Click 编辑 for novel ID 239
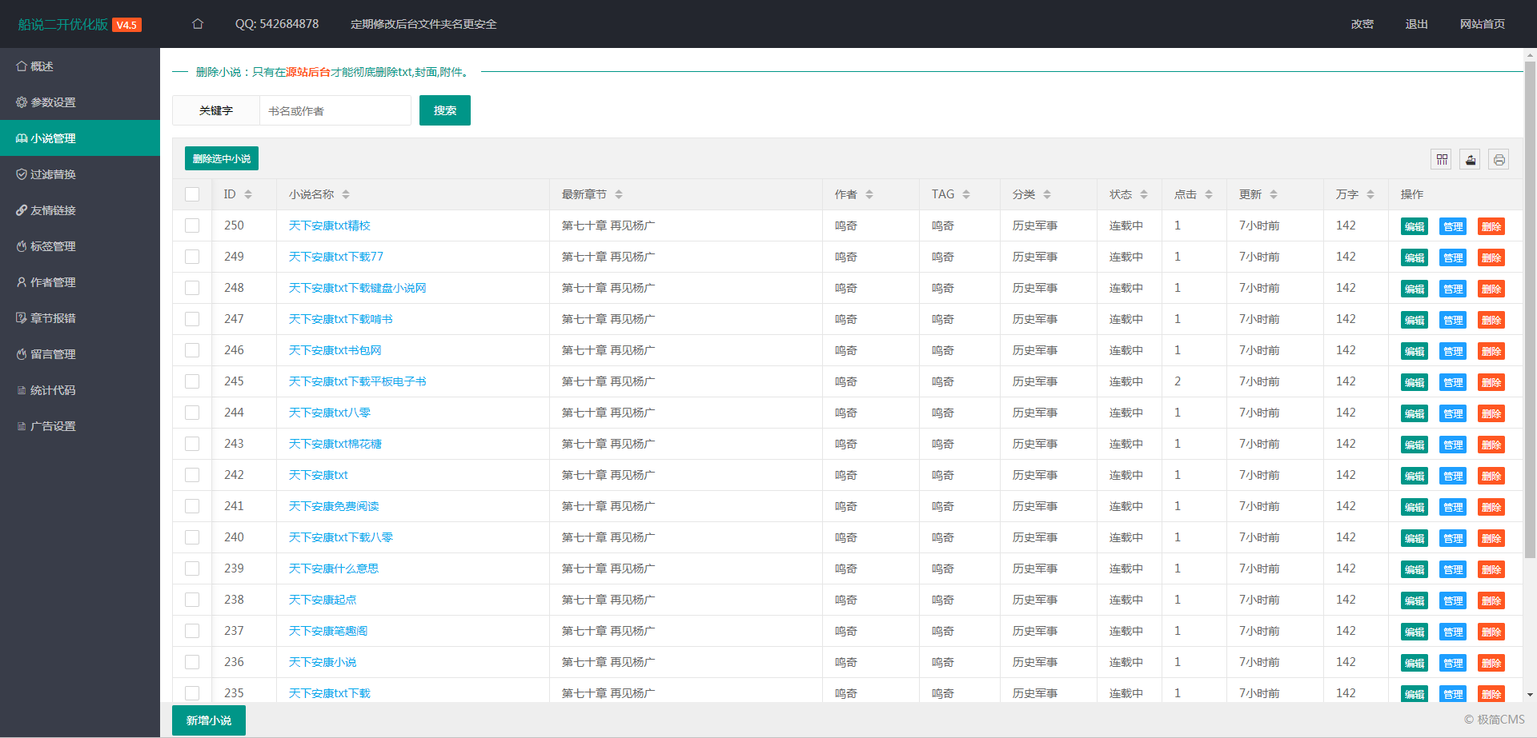The width and height of the screenshot is (1537, 738). 1415,569
